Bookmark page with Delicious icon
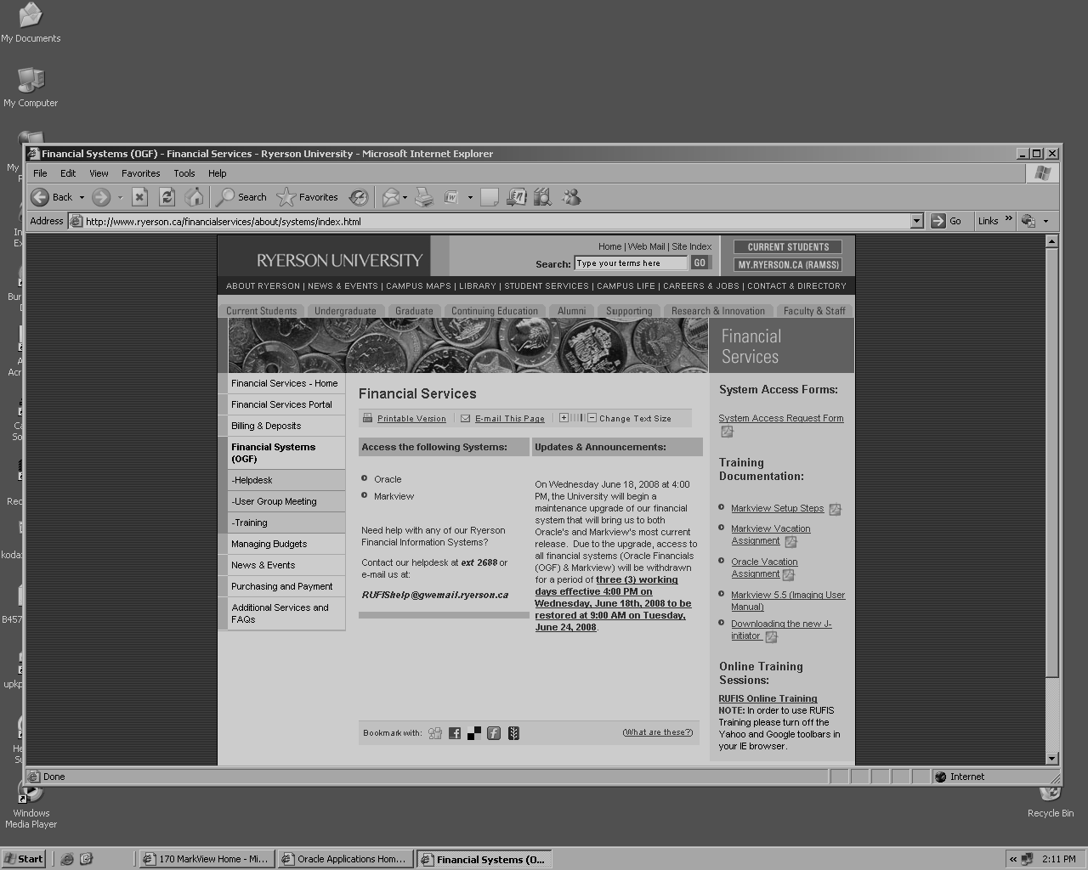The height and width of the screenshot is (870, 1088). [474, 733]
